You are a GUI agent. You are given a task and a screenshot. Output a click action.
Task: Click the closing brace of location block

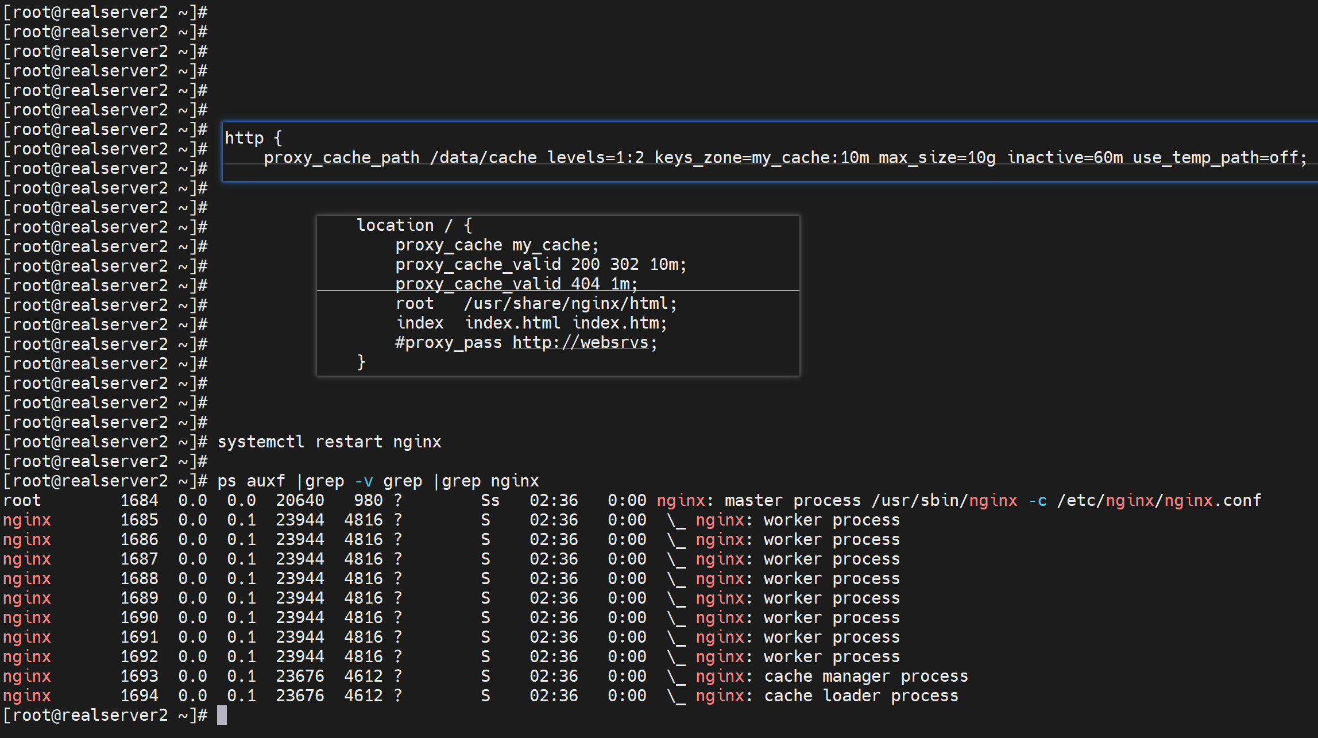(x=361, y=362)
